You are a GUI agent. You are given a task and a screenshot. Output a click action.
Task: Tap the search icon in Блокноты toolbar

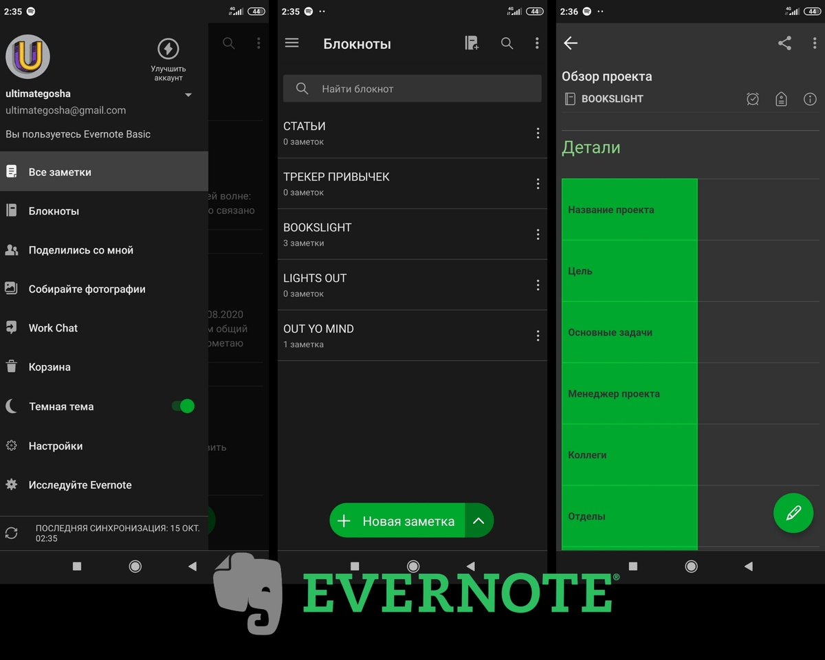(507, 43)
